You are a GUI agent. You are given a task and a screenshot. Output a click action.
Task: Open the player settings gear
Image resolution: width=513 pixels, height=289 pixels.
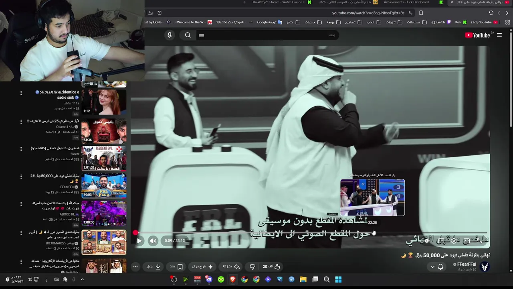point(454,241)
